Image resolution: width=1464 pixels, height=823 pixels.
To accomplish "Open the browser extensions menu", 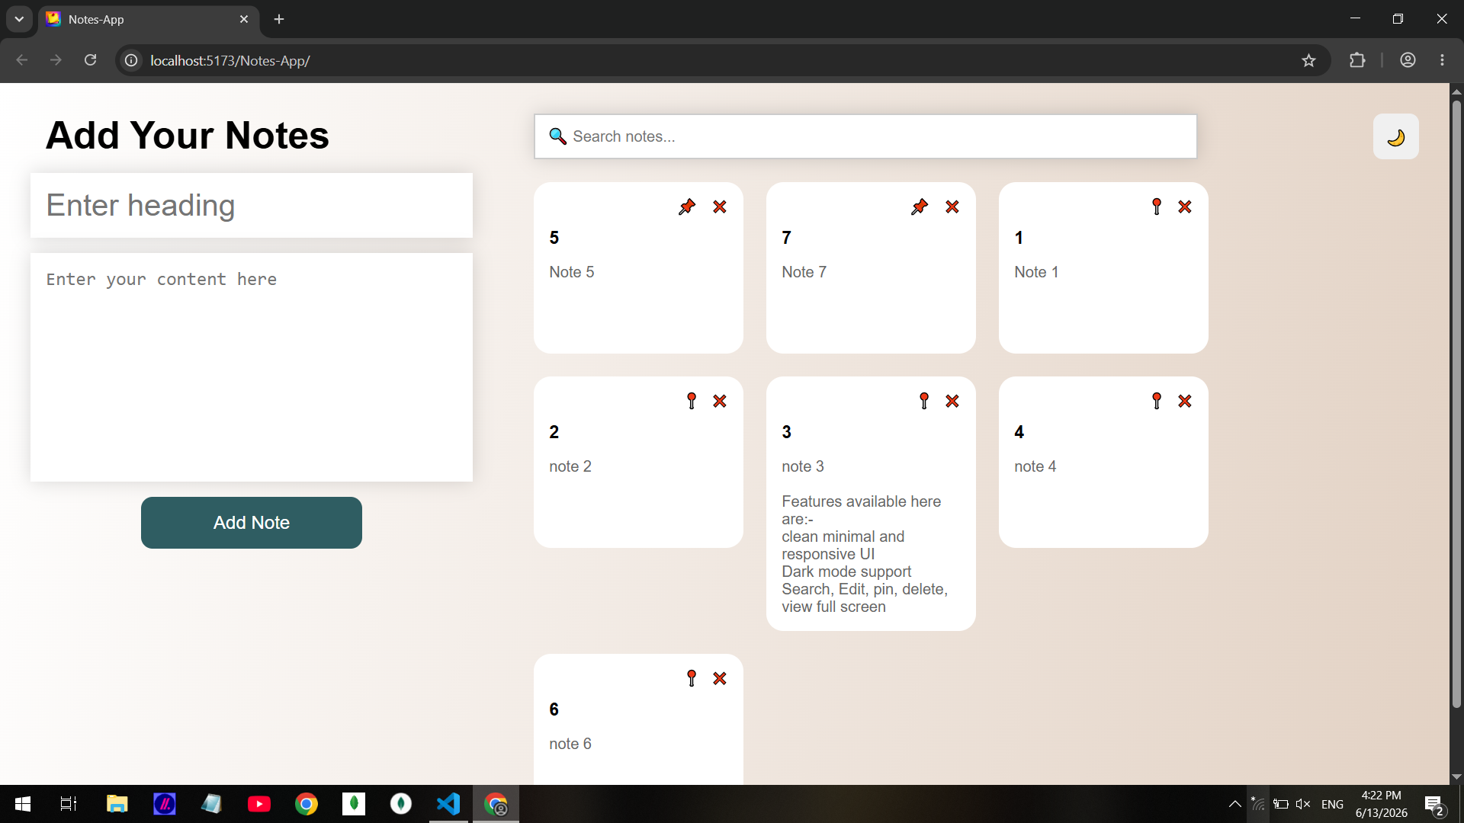I will [x=1357, y=60].
